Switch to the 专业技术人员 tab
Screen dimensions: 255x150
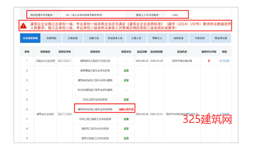[115, 38]
